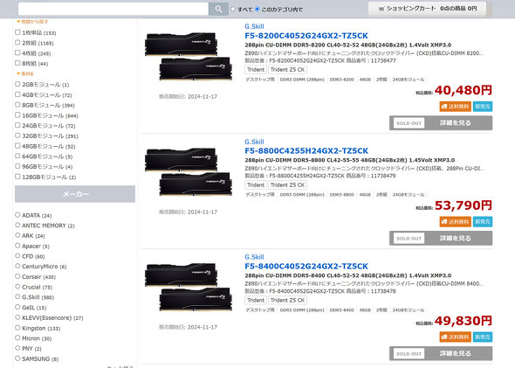Image resolution: width=515 pixels, height=368 pixels.
Task: Check the 128GBモジュール checkbox
Action: tap(17, 177)
